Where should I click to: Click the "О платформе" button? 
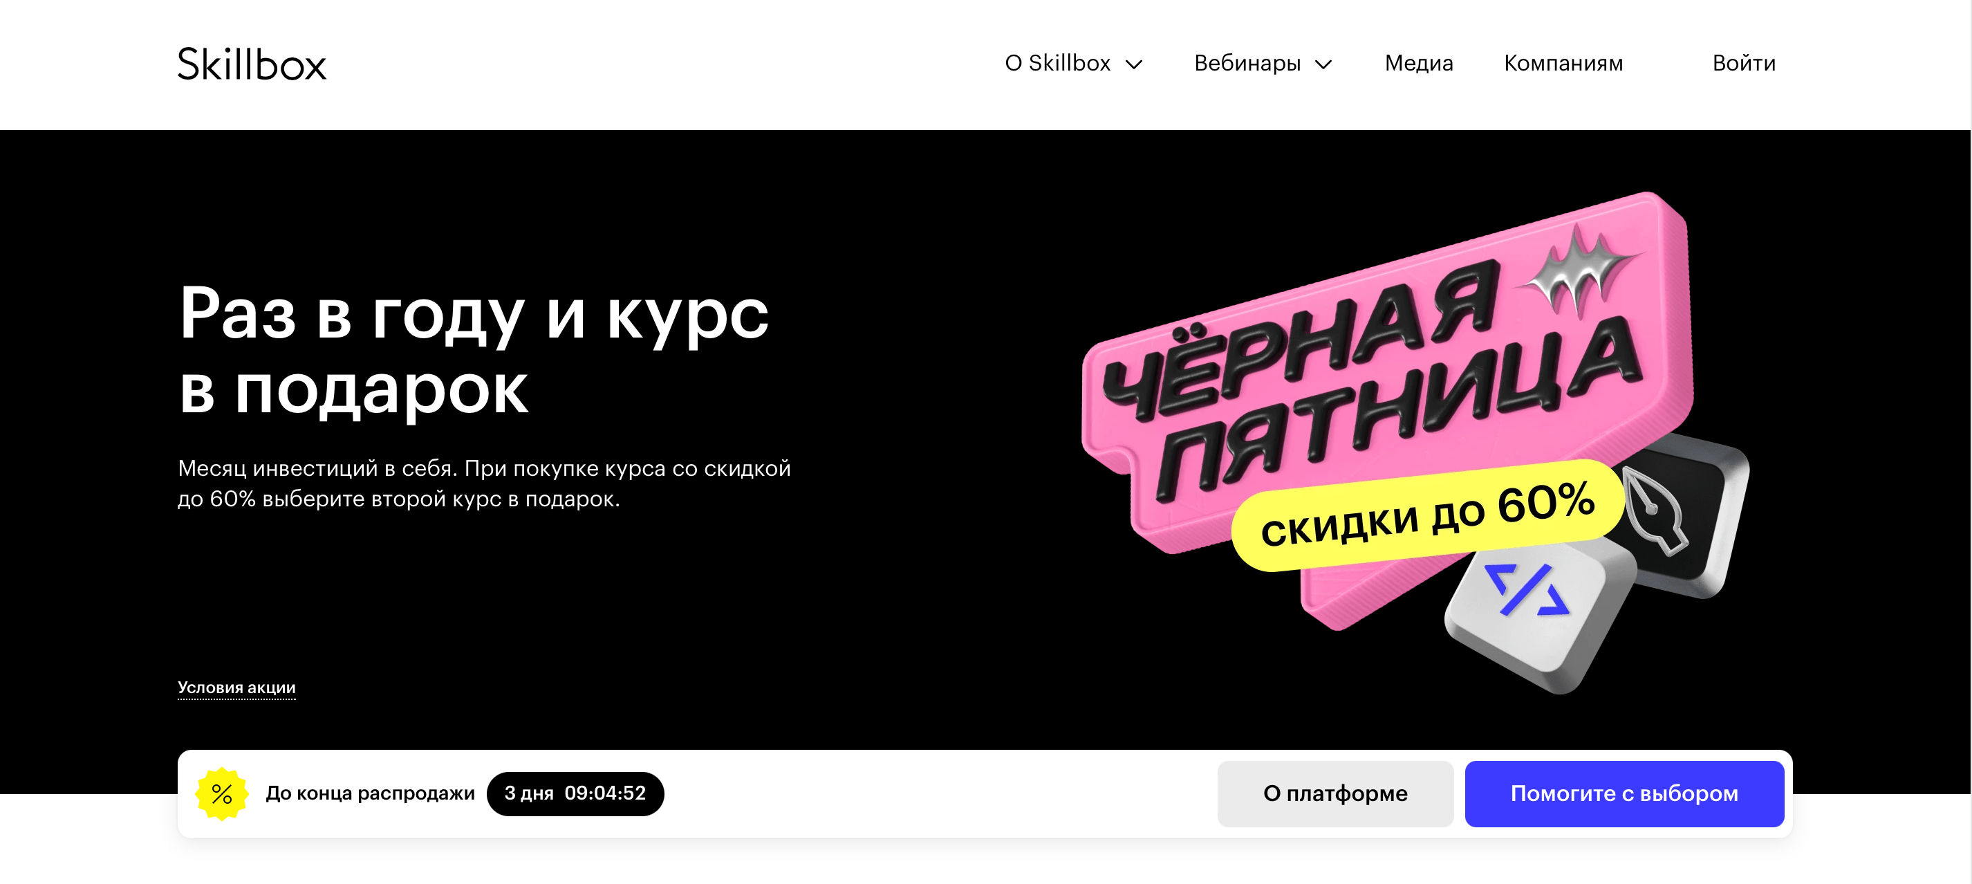coord(1335,793)
